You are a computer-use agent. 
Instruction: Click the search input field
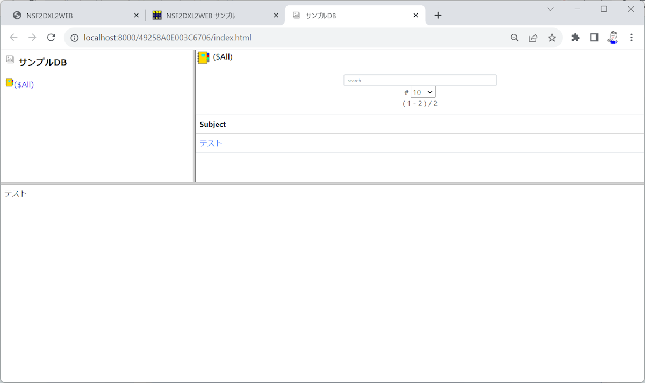pyautogui.click(x=420, y=81)
